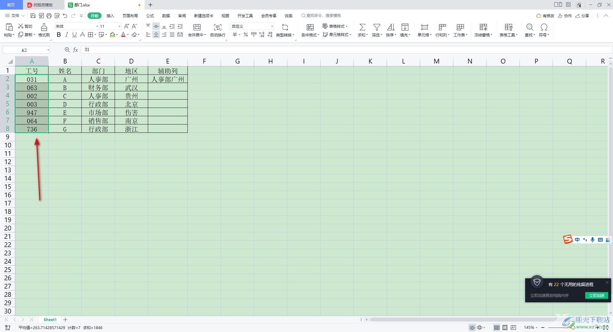The width and height of the screenshot is (613, 332).
Task: Click the Auto Wrap (自动换行) icon
Action: point(218,27)
